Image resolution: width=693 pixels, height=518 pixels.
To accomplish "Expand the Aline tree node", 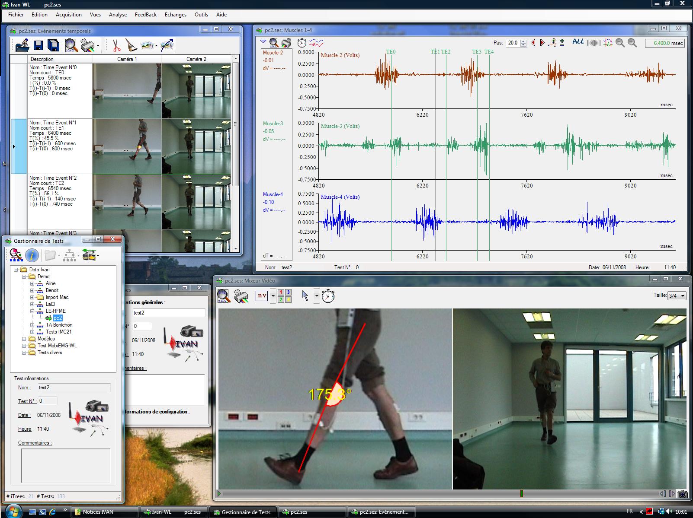I will (x=32, y=283).
